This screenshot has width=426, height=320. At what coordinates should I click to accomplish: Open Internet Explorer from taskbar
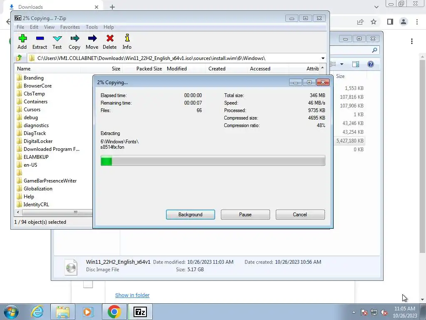tap(37, 312)
